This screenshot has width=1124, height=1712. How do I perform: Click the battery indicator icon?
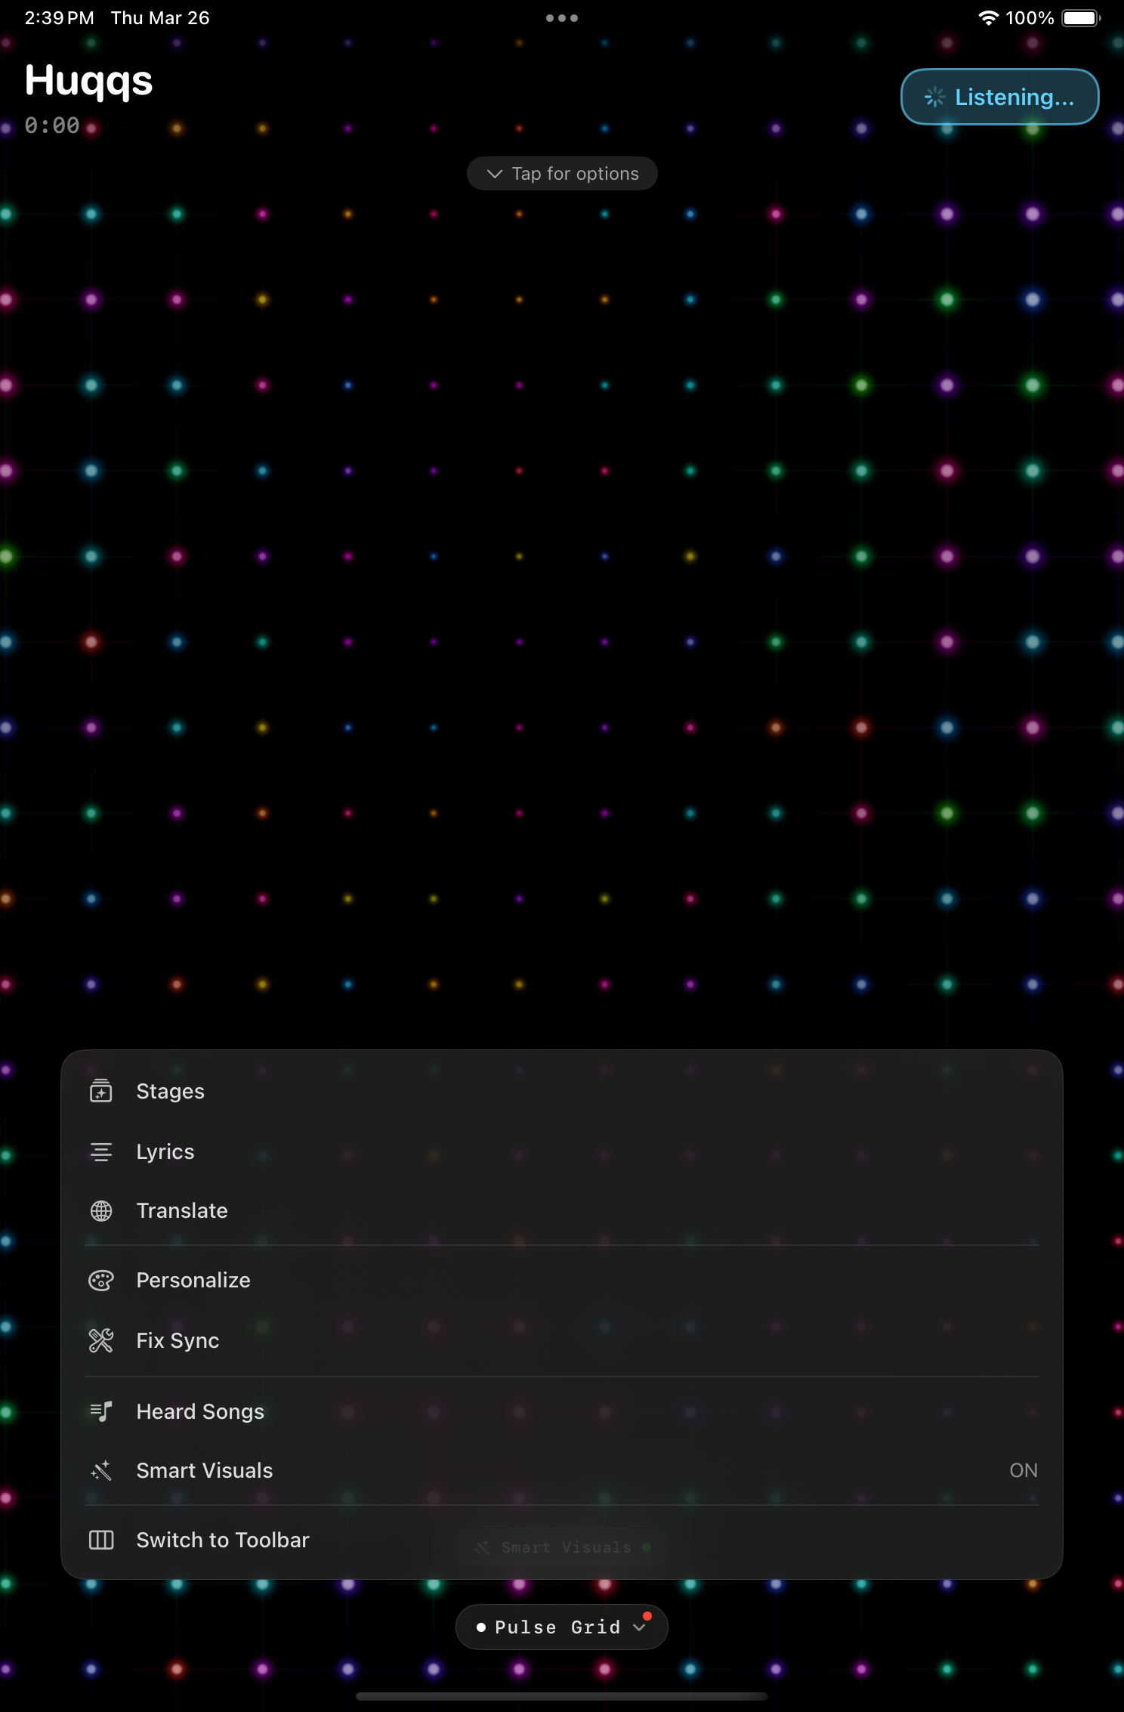click(1081, 18)
